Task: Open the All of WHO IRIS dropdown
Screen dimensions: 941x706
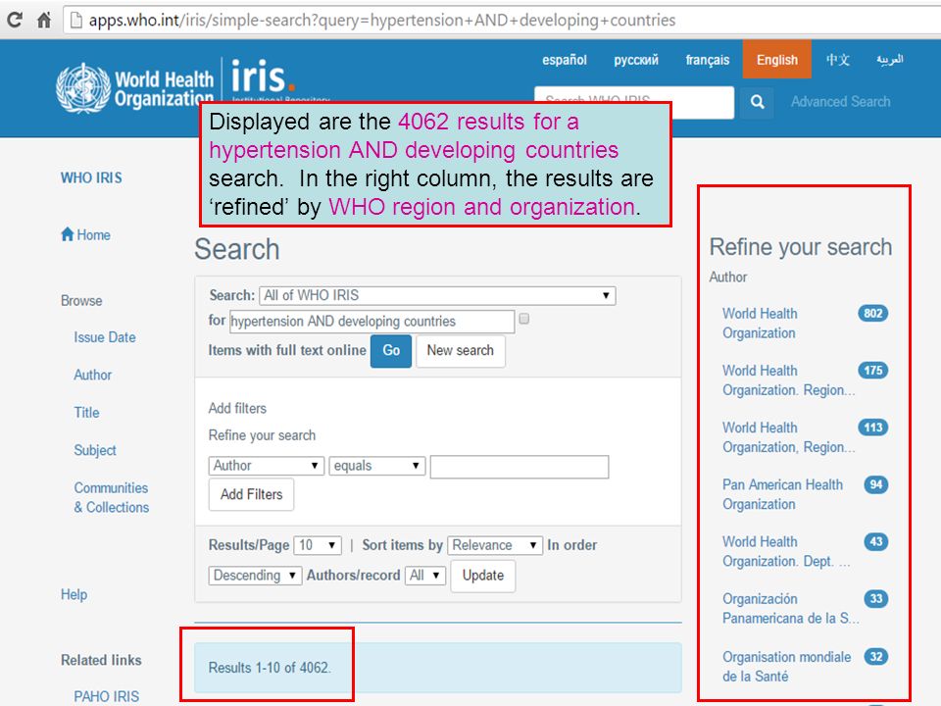Action: [x=437, y=295]
